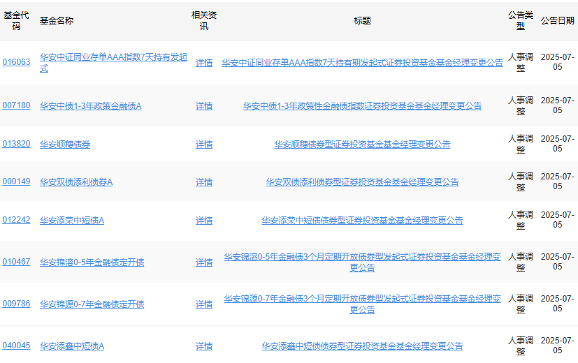578x363 pixels.
Task: Open fund code 012242 link
Action: [x=16, y=220]
